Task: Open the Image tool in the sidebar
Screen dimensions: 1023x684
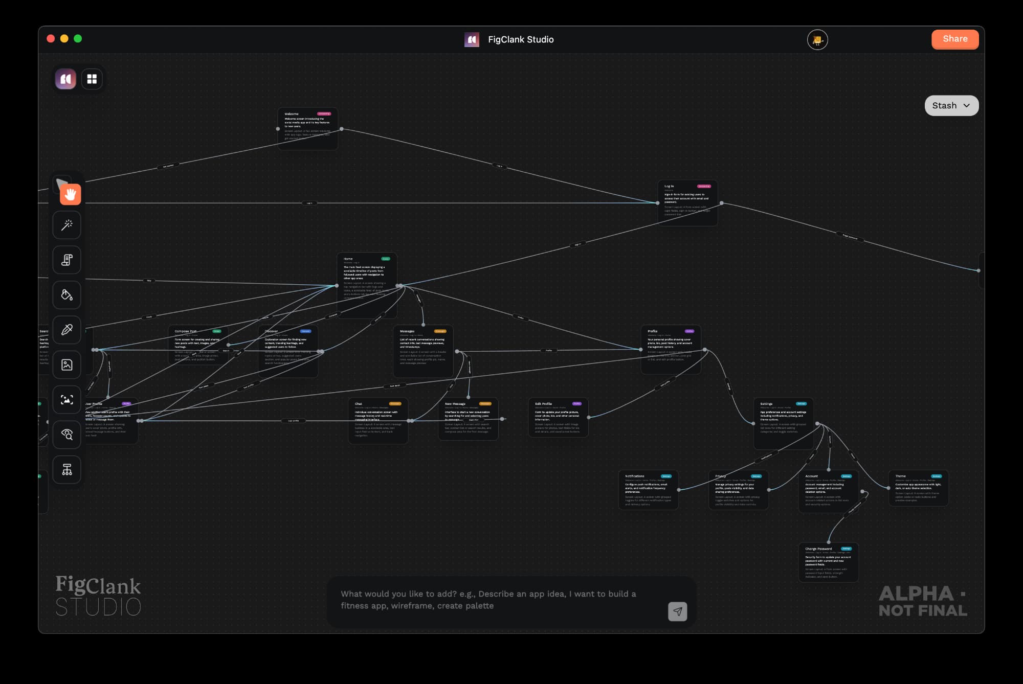Action: (67, 364)
